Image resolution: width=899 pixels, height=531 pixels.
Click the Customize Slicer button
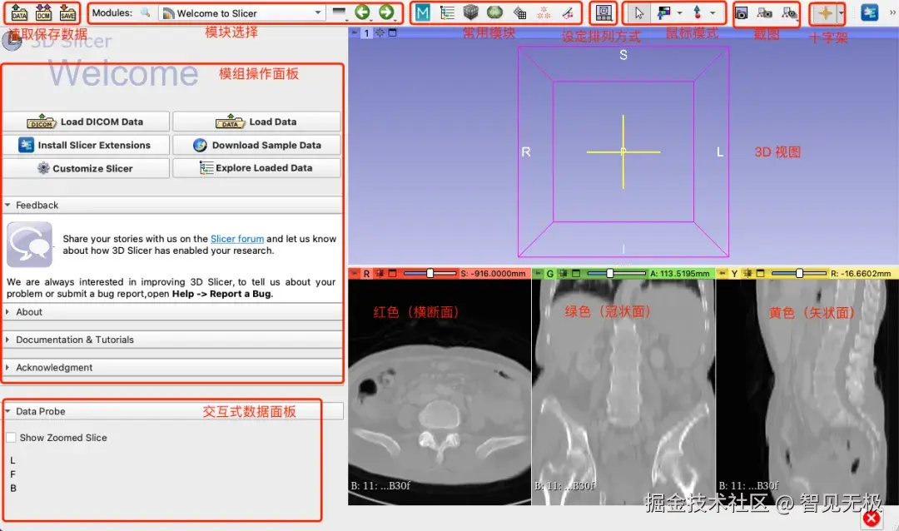86,168
